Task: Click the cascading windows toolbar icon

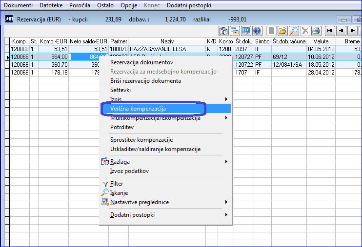Action: [235, 31]
